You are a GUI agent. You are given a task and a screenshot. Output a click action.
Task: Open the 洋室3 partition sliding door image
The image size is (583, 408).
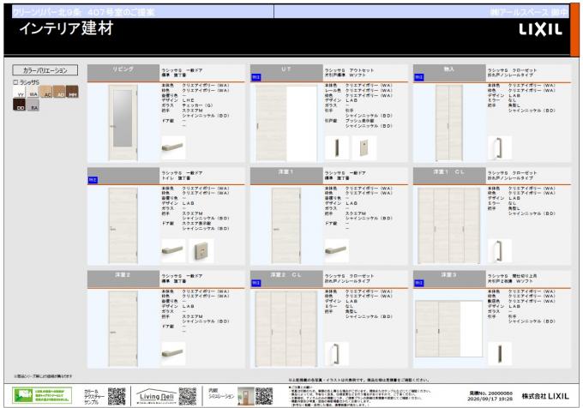tap(449, 329)
